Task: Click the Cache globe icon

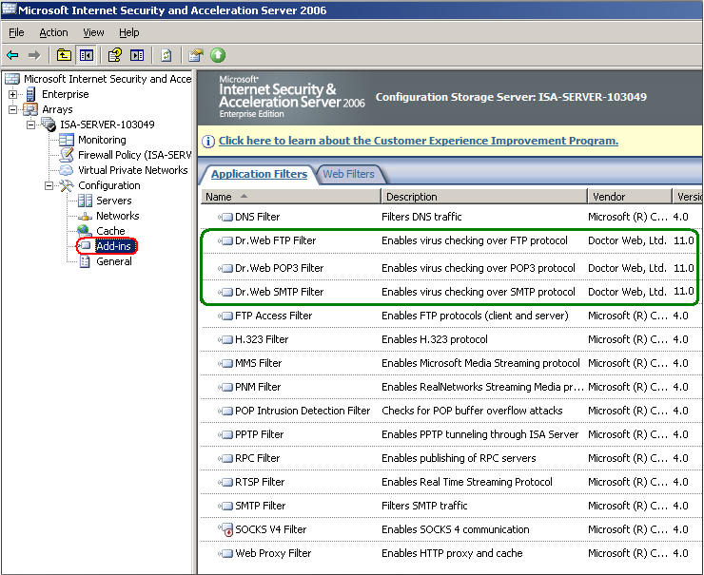Action: click(x=85, y=231)
